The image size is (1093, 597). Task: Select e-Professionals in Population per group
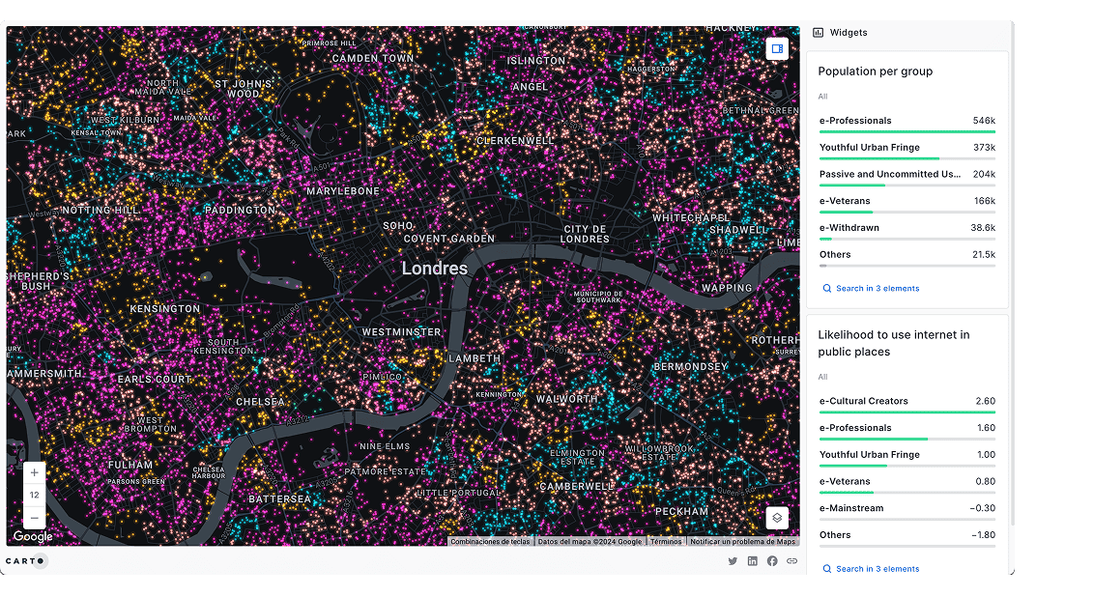pos(906,122)
